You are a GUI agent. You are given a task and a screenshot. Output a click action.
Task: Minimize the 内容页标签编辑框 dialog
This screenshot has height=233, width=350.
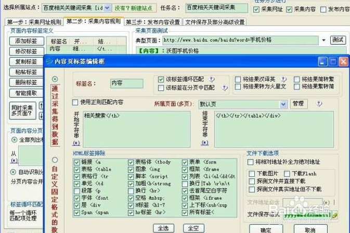pos(322,61)
